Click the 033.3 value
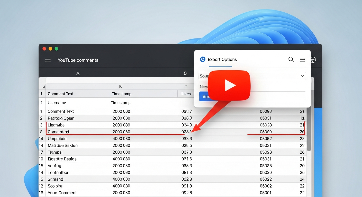Image resolution: width=362 pixels, height=197 pixels. point(187,139)
